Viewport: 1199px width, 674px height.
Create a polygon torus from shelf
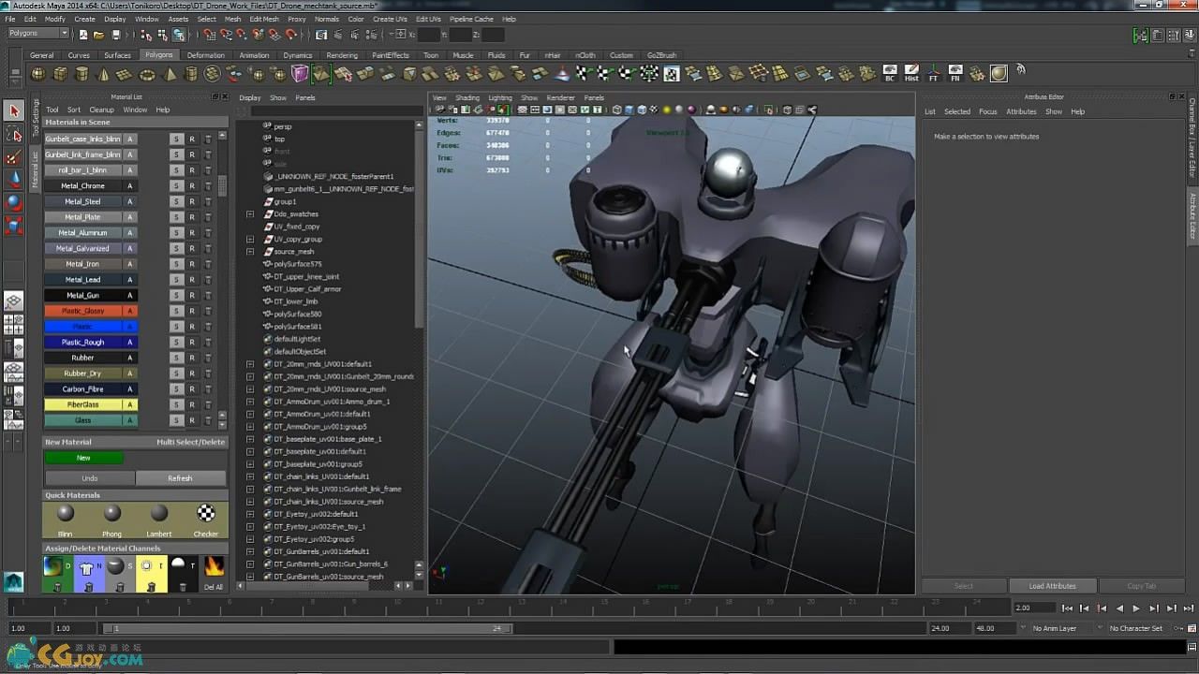point(147,74)
